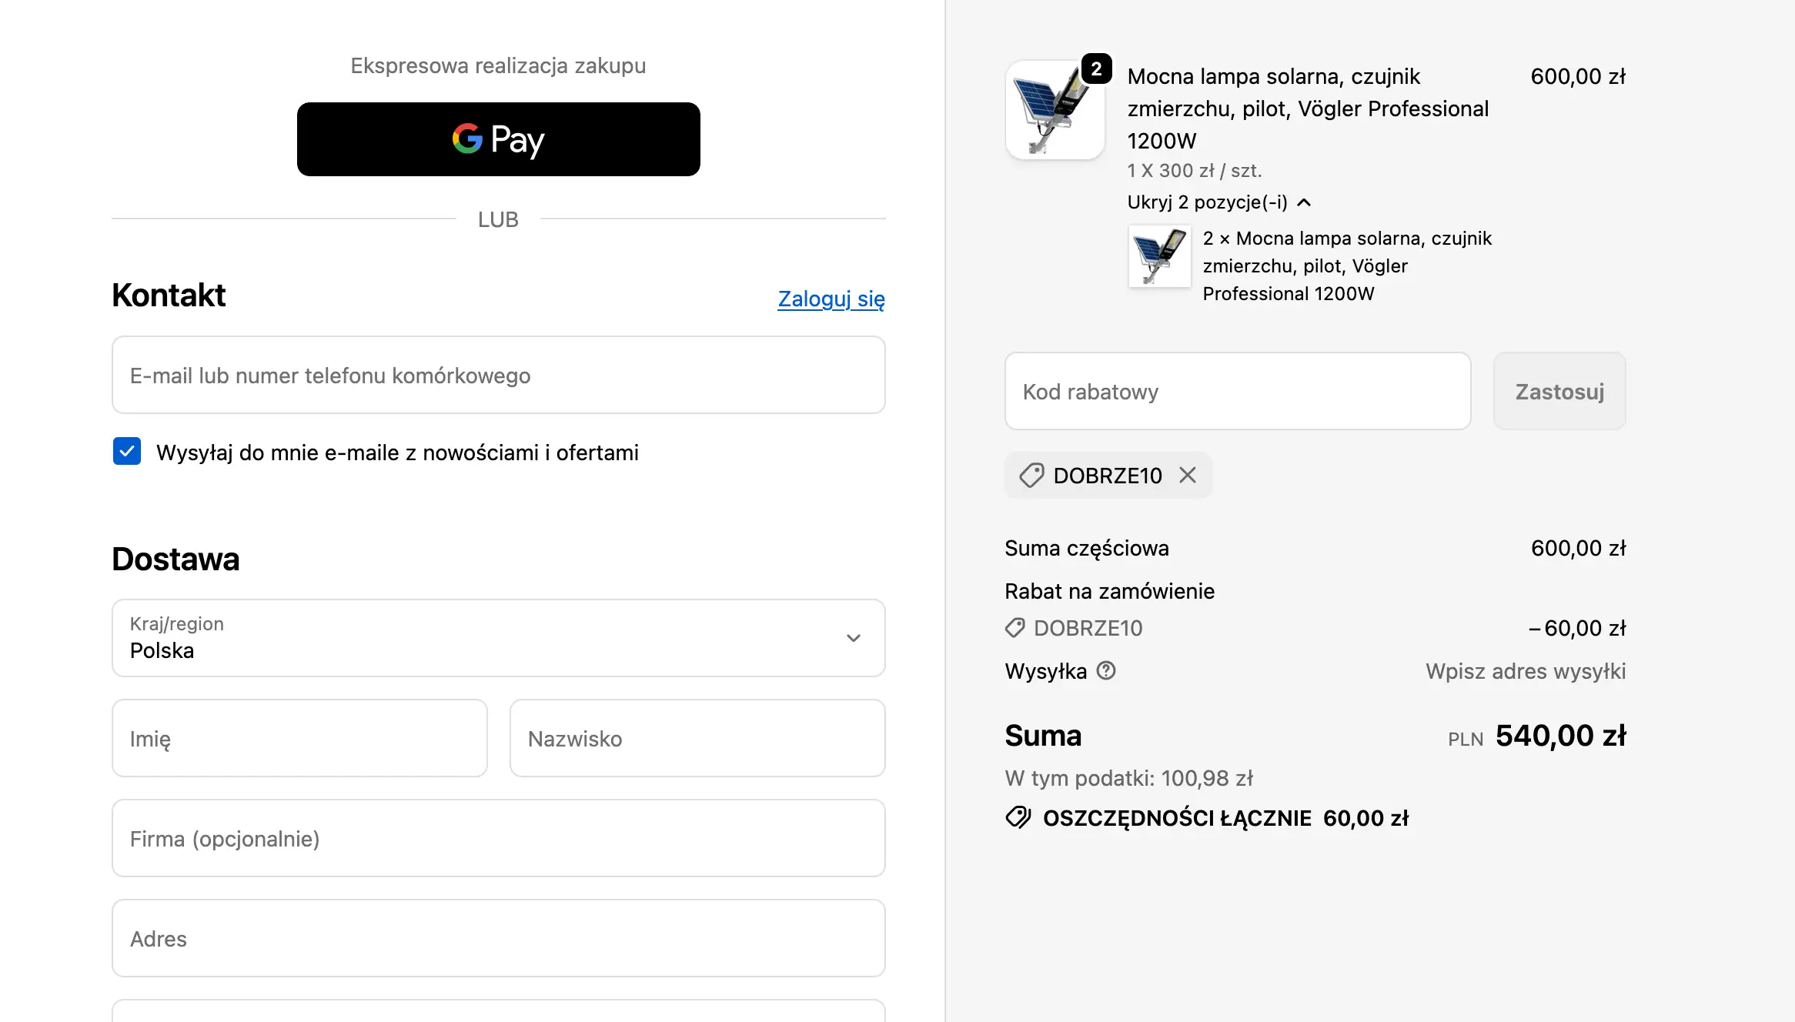Click the small bundled lamp thumbnail
This screenshot has height=1022, width=1795.
pyautogui.click(x=1159, y=256)
